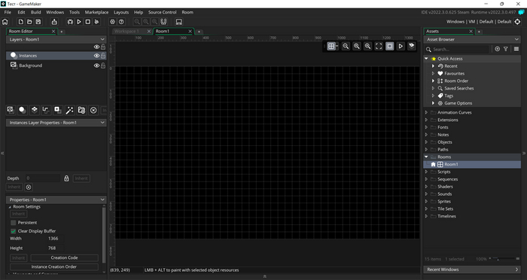Open the Asset Browser filter icon
Viewport: 527px width, 280px height.
[506, 49]
